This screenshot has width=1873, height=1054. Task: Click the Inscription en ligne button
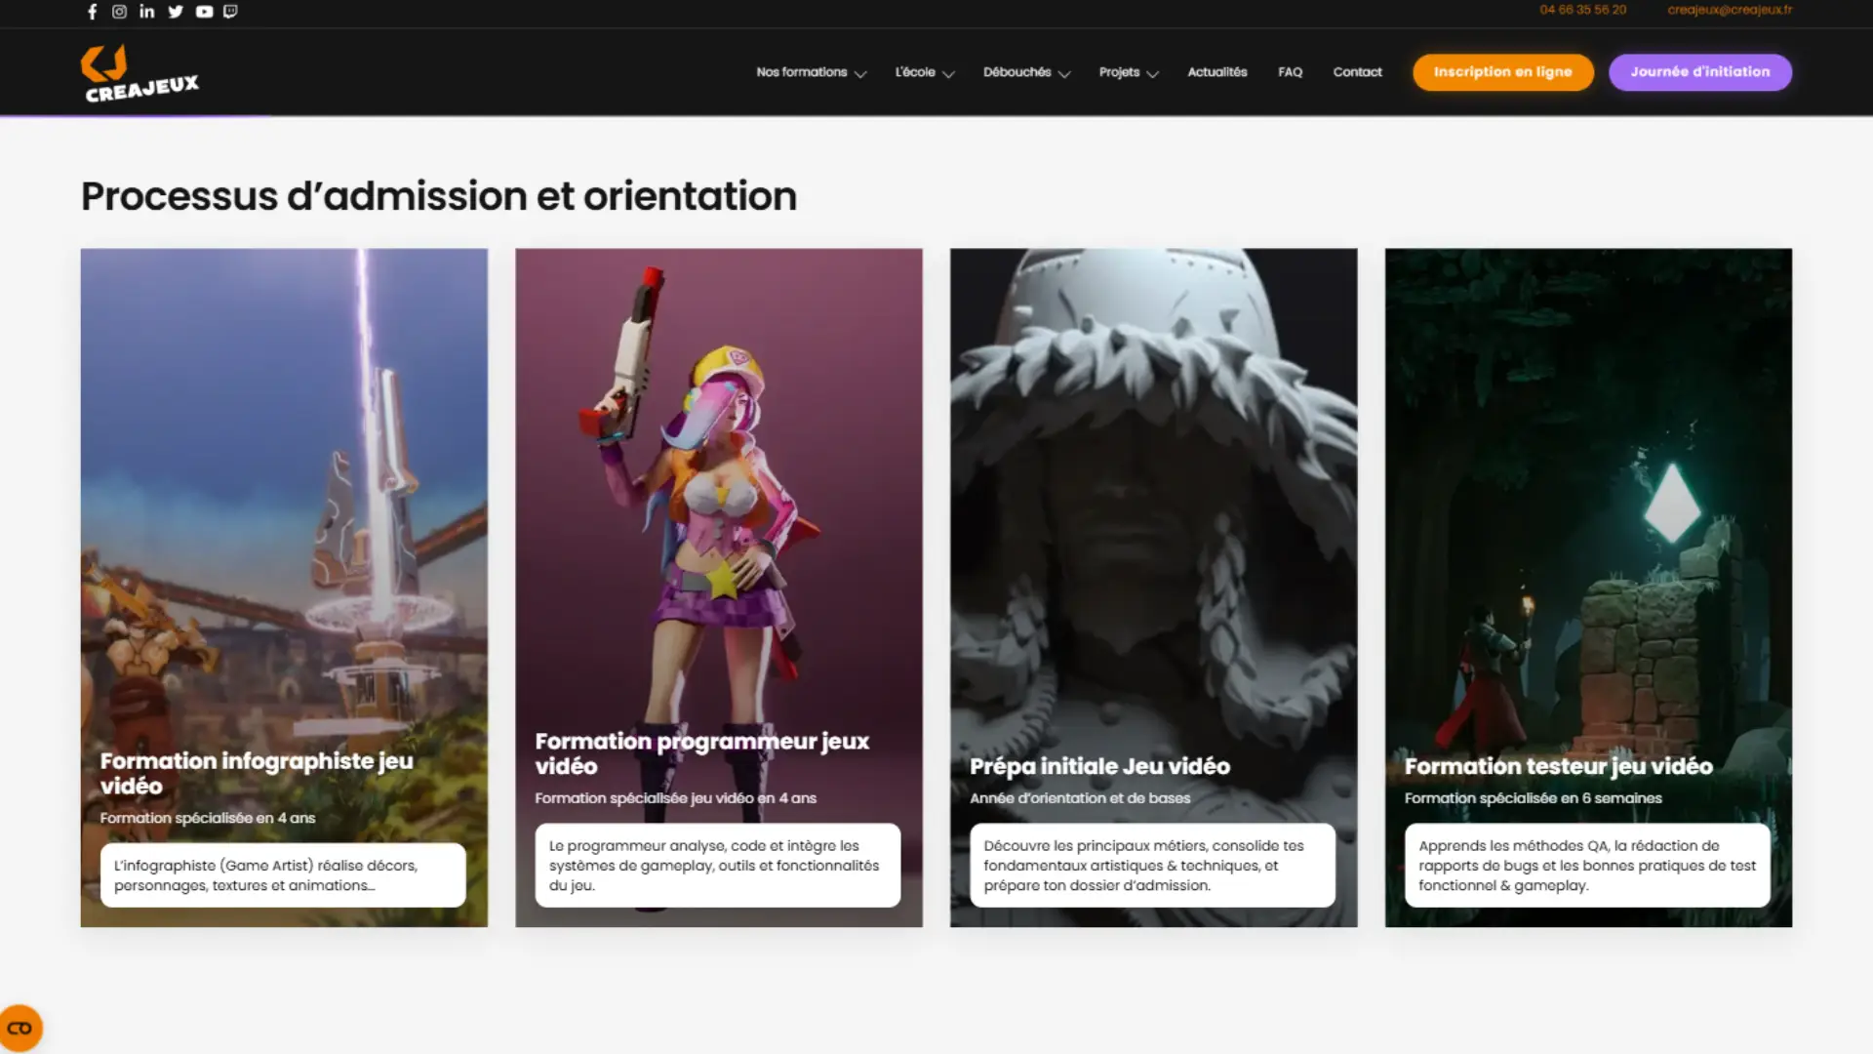tap(1502, 72)
